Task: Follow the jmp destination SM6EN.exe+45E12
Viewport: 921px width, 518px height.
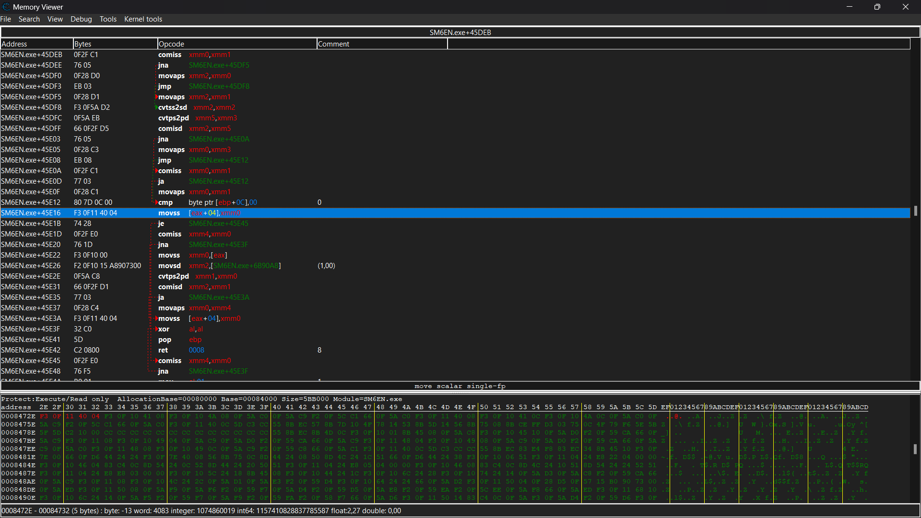Action: pyautogui.click(x=219, y=160)
